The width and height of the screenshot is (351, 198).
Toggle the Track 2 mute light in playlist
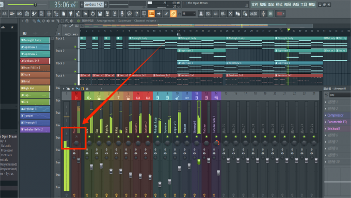75,59
